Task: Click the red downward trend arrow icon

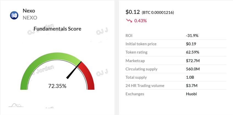Action: point(129,21)
